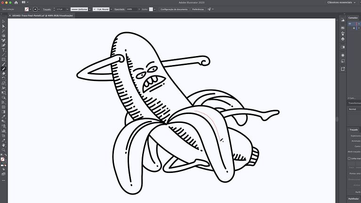Select the Rectangle shape tool

[3, 59]
